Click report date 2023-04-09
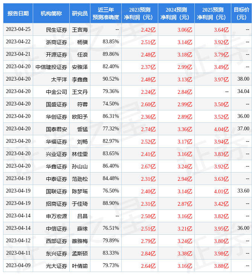This screenshot has height=275, width=252. (x=18, y=265)
